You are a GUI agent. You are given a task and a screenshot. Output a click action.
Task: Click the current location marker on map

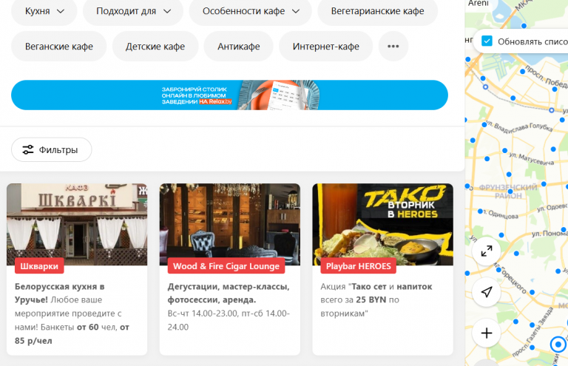(x=558, y=345)
